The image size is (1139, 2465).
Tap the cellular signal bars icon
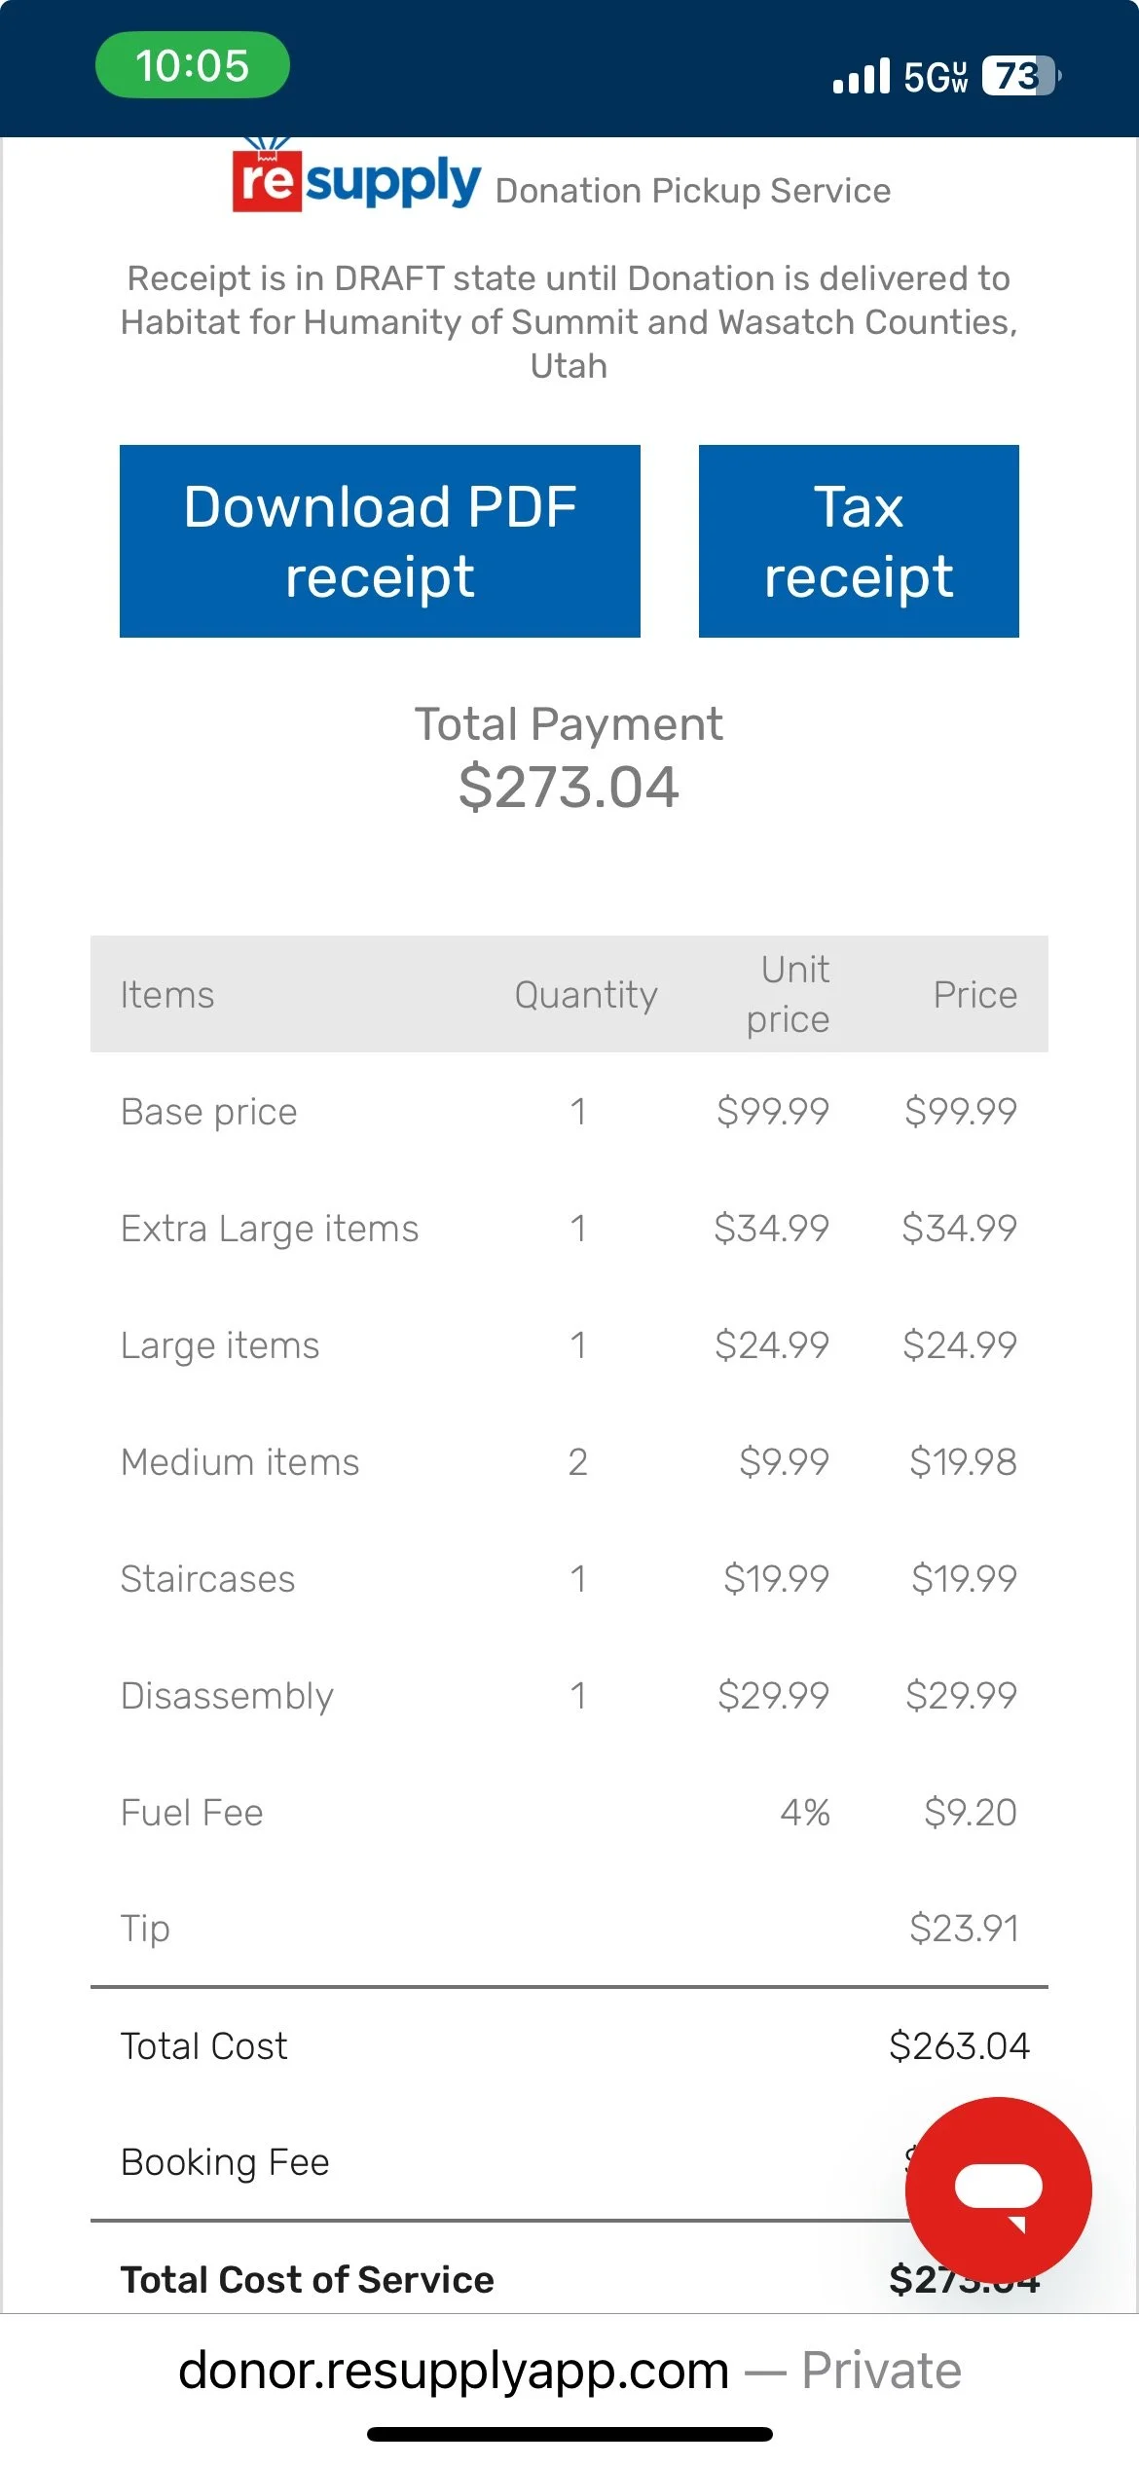point(862,76)
